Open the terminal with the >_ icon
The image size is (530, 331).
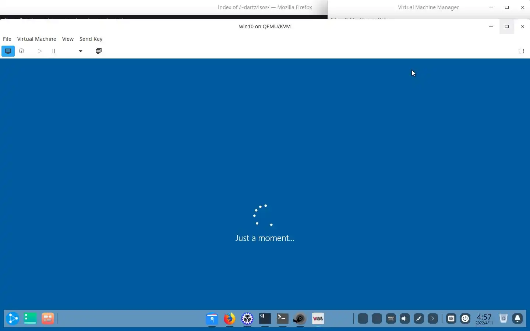(283, 318)
